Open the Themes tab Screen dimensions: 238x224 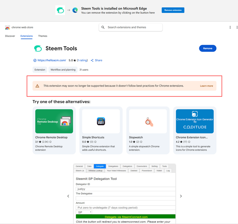tap(43, 36)
